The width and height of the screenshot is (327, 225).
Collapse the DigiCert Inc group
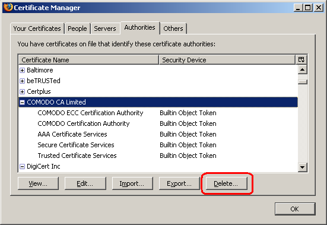[22, 166]
